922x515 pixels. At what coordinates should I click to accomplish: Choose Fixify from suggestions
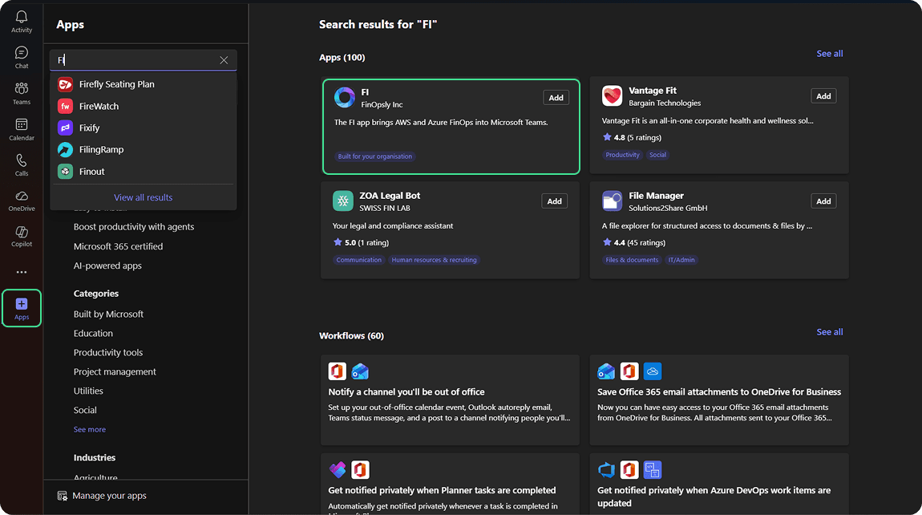pos(144,128)
